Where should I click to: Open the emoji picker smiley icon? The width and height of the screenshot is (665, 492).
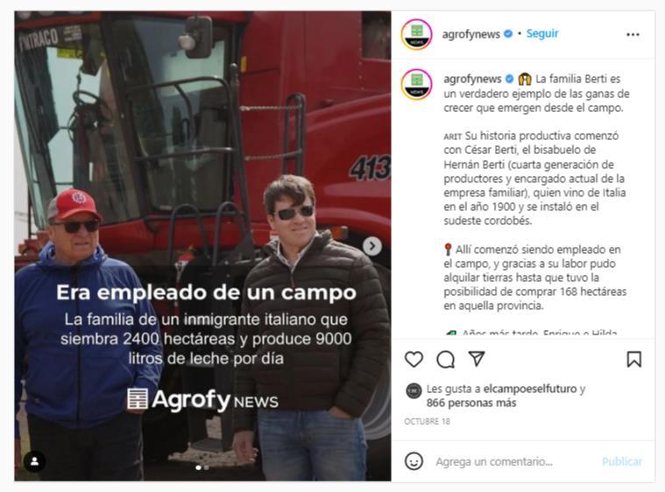[414, 461]
